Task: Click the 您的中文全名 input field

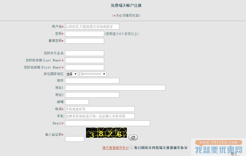Action: coord(84,53)
